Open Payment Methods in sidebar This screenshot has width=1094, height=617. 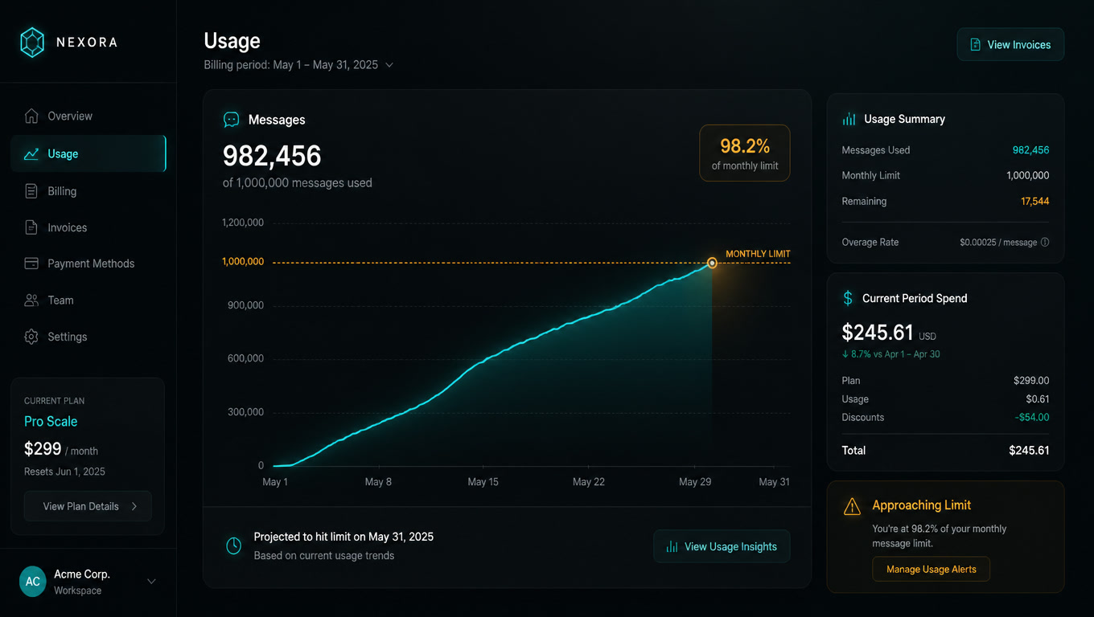pyautogui.click(x=88, y=264)
